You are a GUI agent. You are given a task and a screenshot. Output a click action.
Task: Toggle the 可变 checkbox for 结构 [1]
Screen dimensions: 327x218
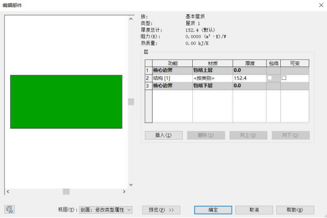click(284, 78)
